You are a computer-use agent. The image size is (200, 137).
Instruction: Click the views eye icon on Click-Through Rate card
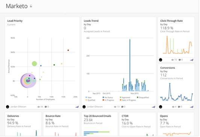pos(173,60)
